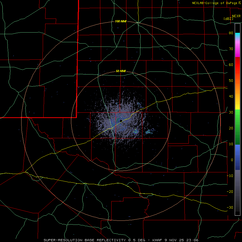Pick the cyan top segment of color bar

tap(237, 35)
